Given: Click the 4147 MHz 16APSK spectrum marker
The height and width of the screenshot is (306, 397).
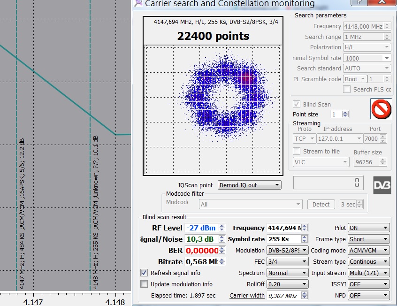Looking at the screenshot, I should click(22, 214).
